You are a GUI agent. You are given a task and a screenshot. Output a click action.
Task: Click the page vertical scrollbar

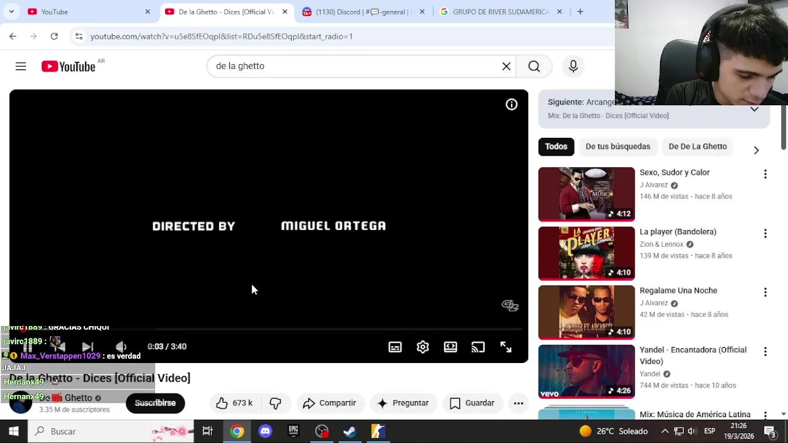[783, 127]
